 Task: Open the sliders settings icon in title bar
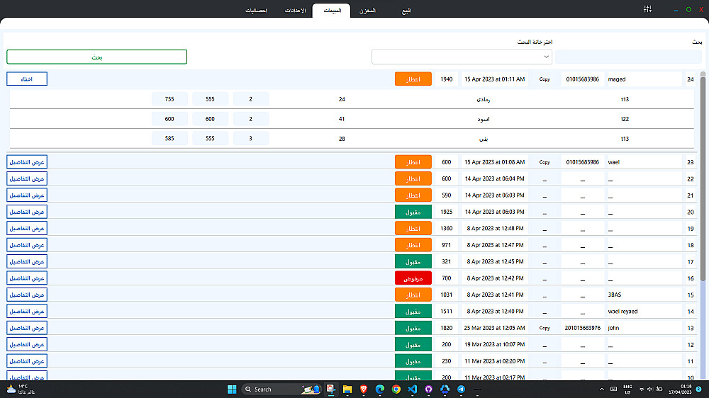tap(647, 9)
